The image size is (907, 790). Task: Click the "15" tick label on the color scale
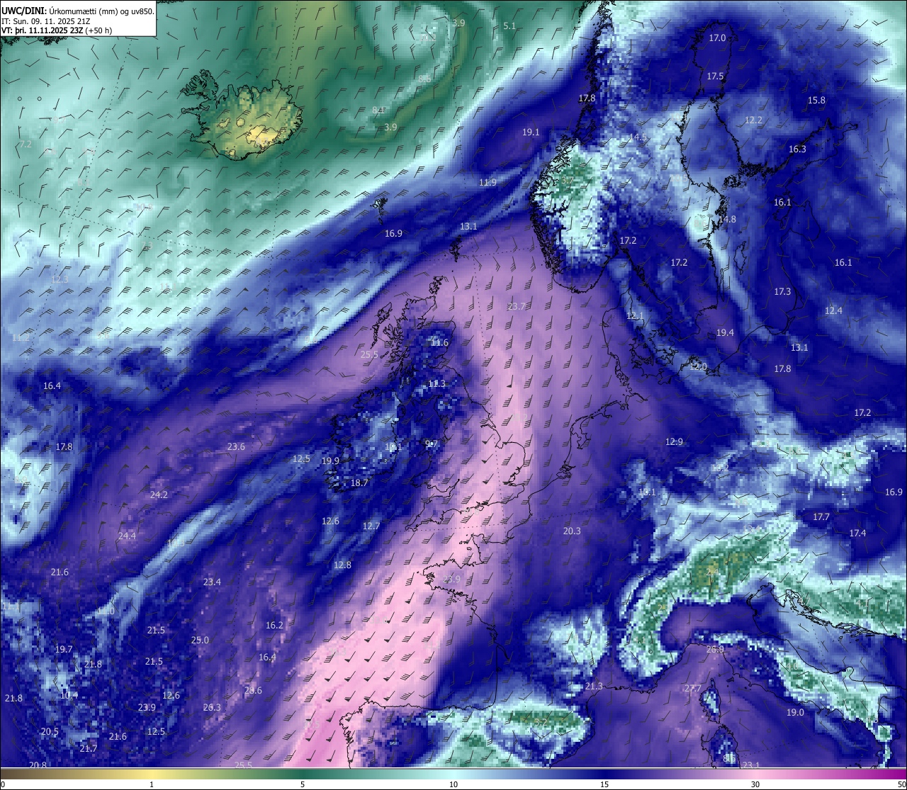(604, 784)
